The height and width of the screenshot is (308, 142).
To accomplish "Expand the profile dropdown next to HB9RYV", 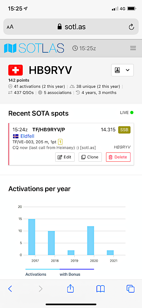I will point(122,70).
